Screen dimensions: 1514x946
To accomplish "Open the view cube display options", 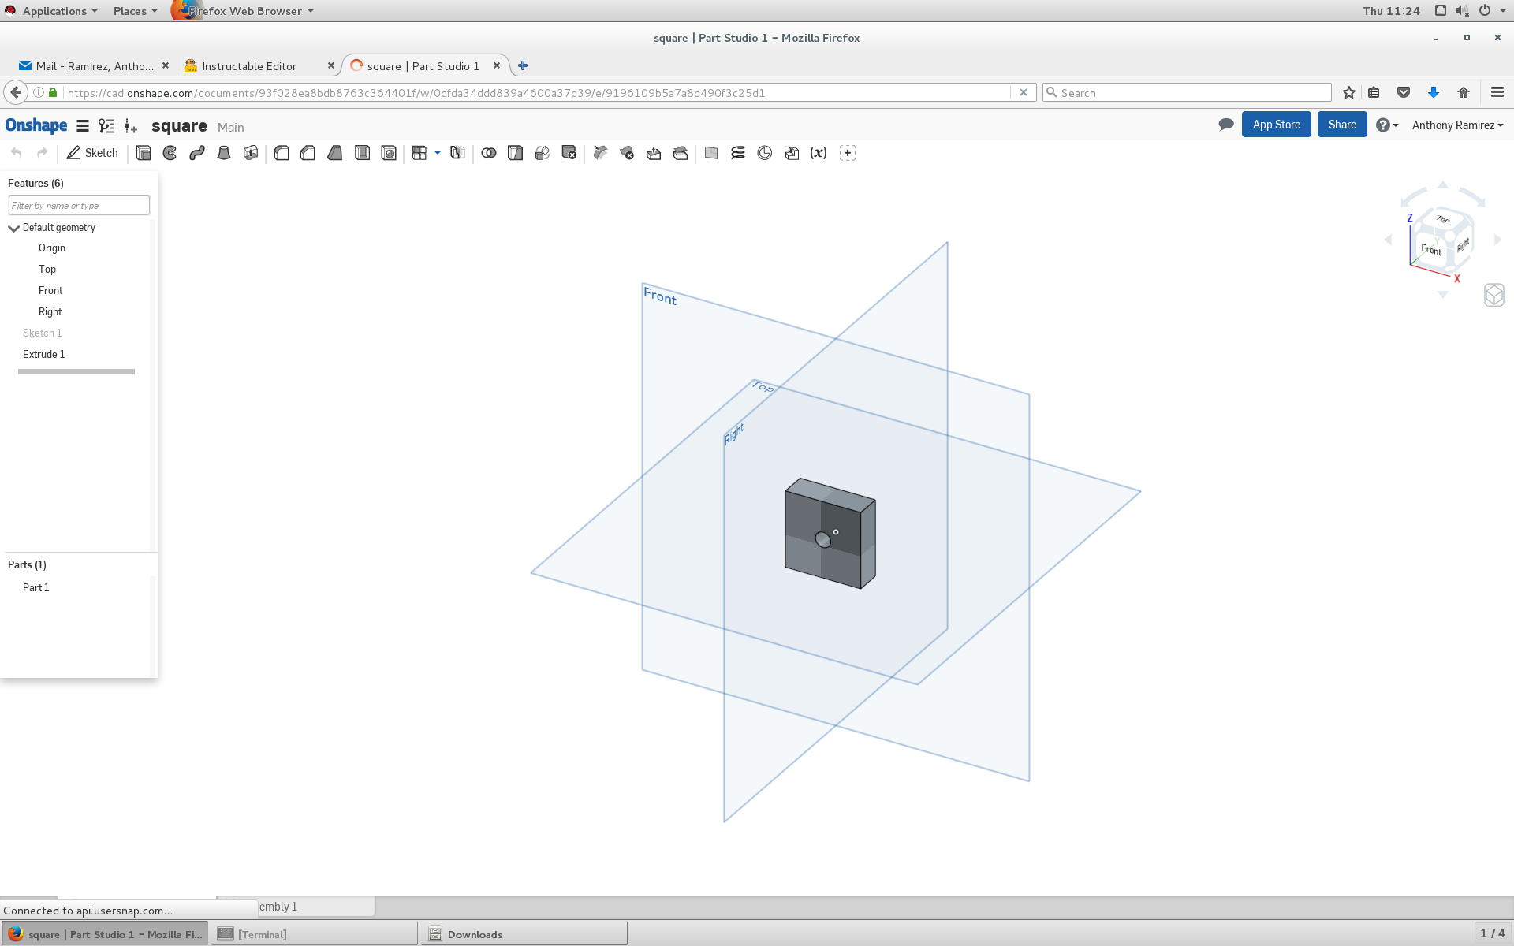I will pos(1493,295).
